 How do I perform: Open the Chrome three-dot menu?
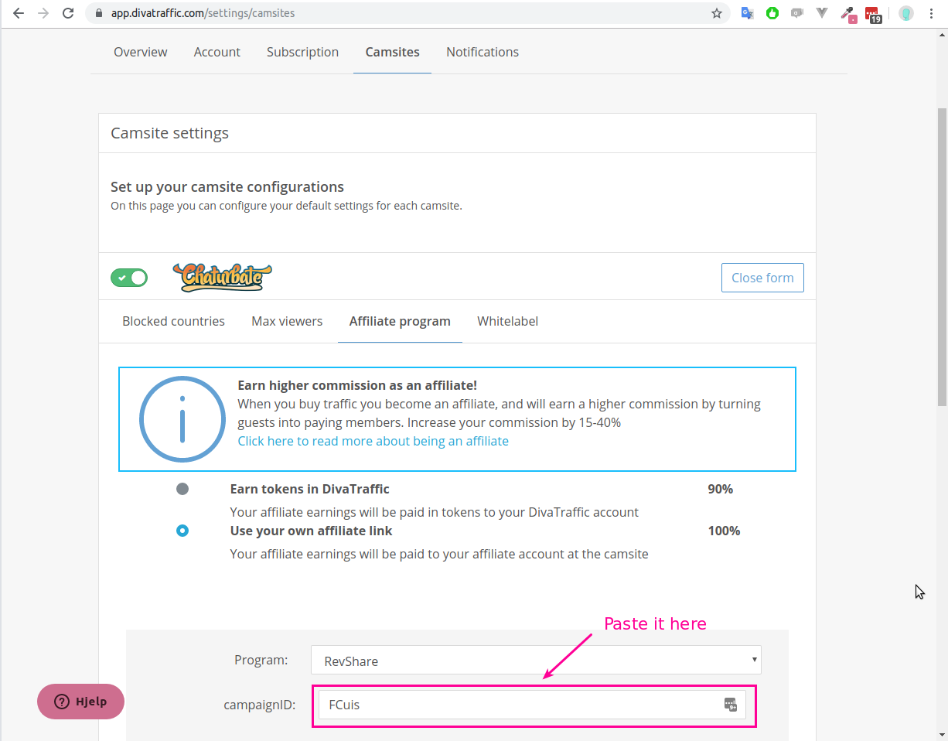tap(932, 13)
